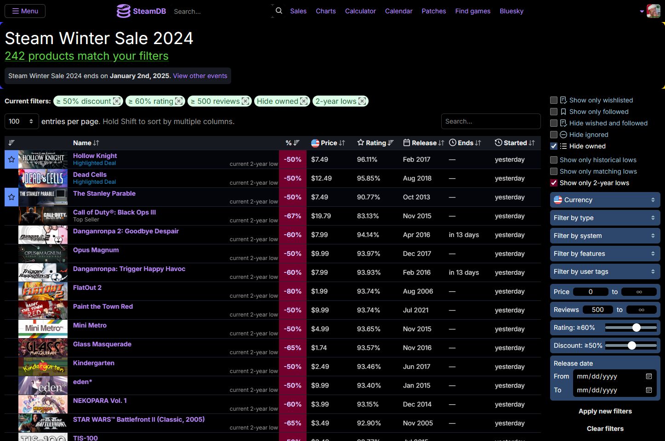The image size is (665, 441).
Task: Open the Filter by system dropdown
Action: (605, 236)
